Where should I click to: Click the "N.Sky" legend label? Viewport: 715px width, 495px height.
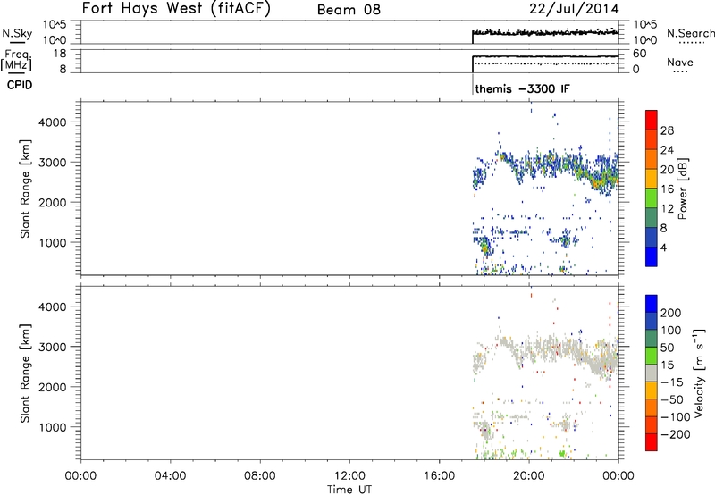[x=17, y=33]
